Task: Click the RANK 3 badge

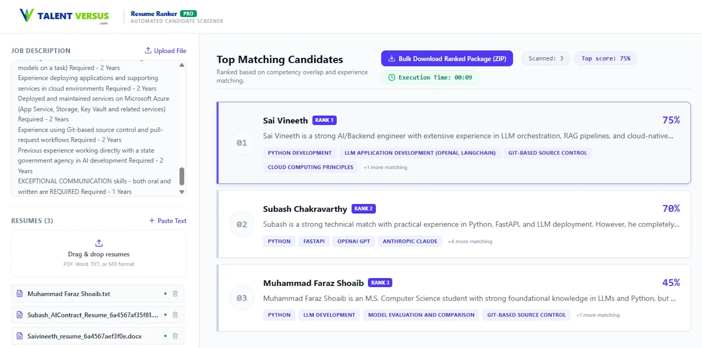Action: tap(380, 283)
